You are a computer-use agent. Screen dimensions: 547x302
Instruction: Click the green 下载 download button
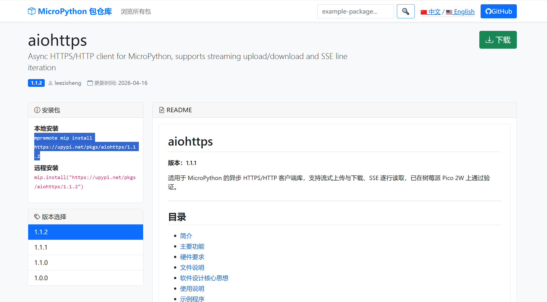498,40
